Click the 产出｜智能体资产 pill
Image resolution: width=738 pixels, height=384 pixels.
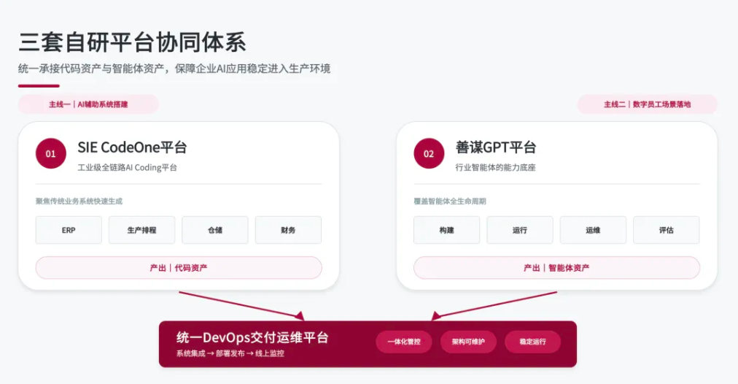pos(557,268)
